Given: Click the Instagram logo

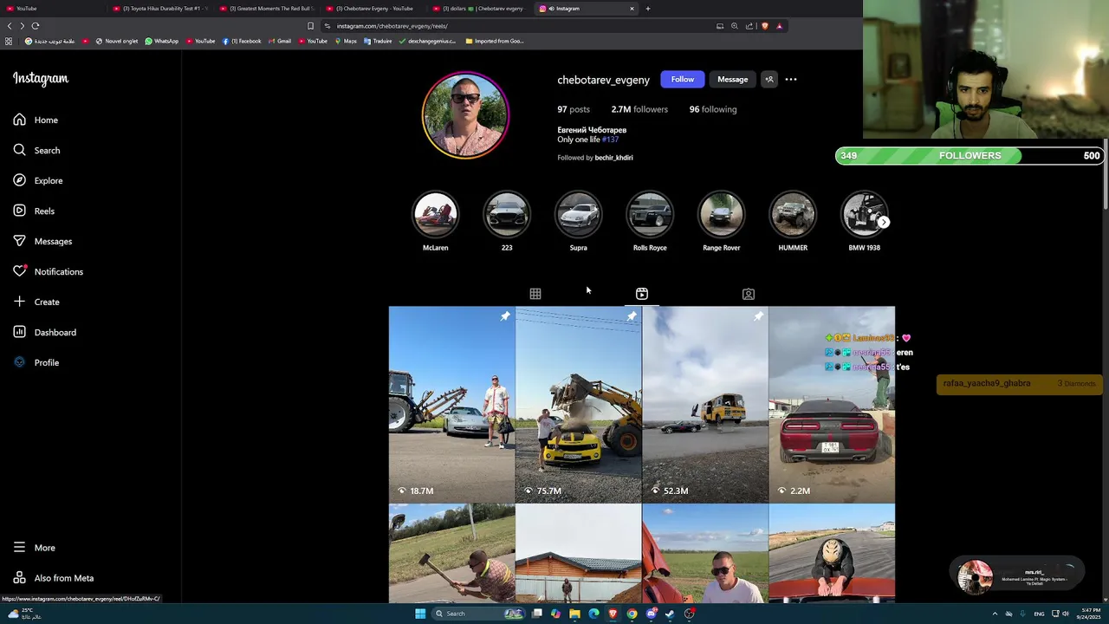Looking at the screenshot, I should (41, 79).
